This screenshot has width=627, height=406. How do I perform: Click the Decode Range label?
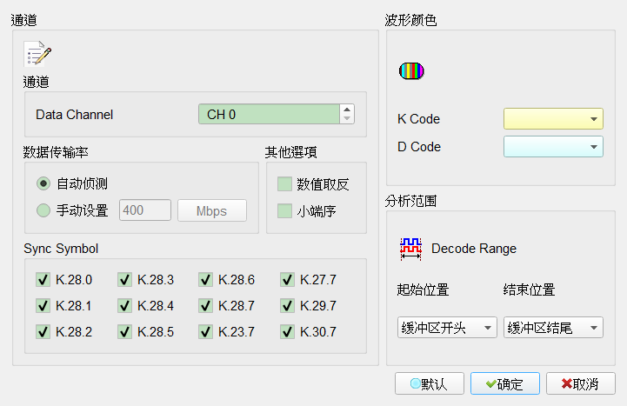474,249
